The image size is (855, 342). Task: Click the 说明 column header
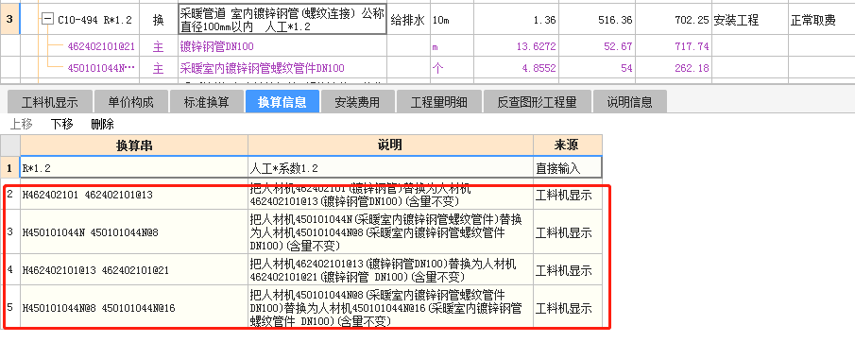tap(390, 145)
